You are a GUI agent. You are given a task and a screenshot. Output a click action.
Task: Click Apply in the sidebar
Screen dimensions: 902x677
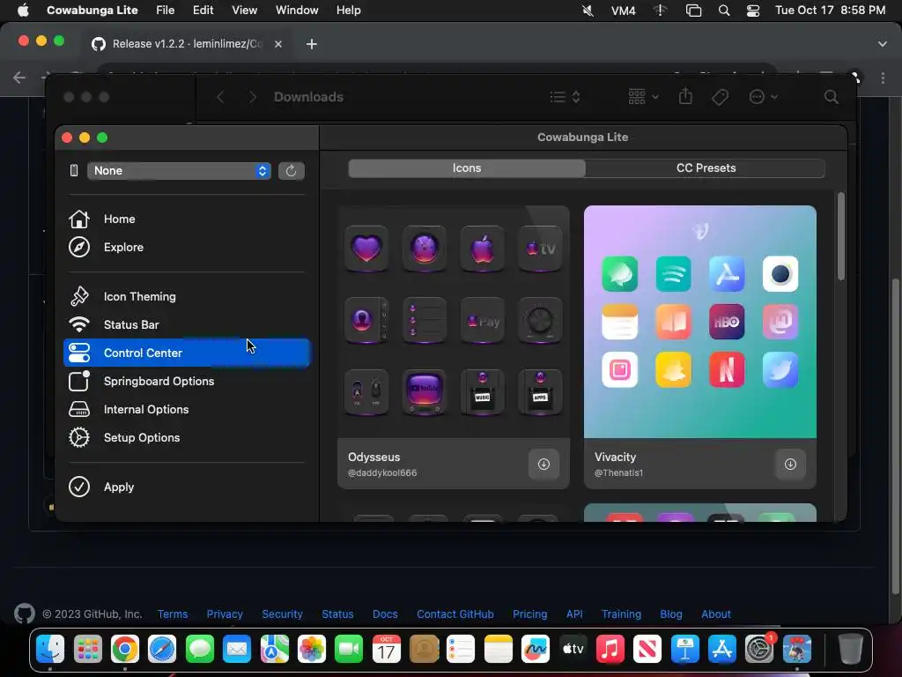[187, 487]
